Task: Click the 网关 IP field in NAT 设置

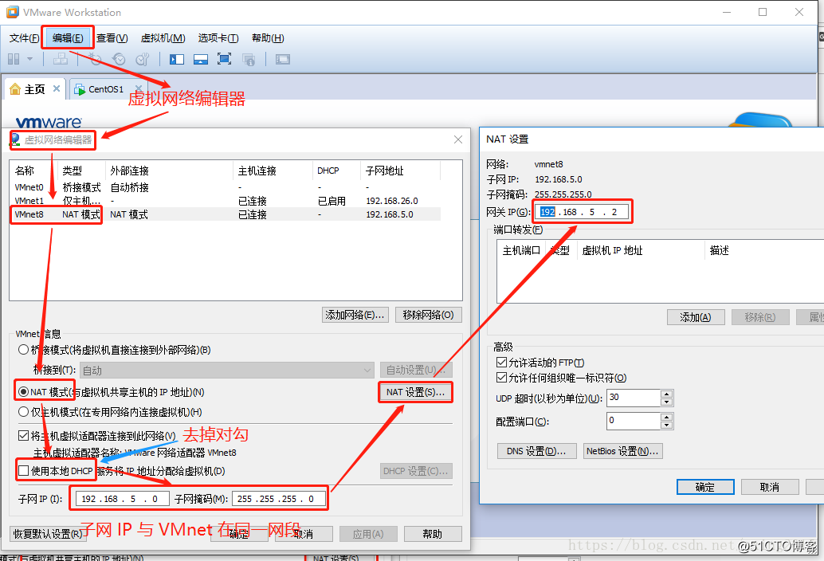Action: tap(582, 212)
